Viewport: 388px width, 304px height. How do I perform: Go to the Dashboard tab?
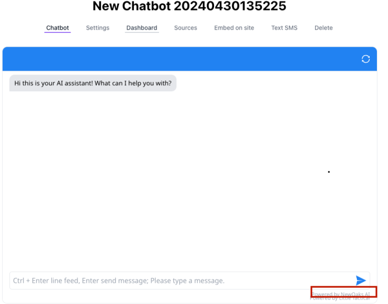click(142, 28)
